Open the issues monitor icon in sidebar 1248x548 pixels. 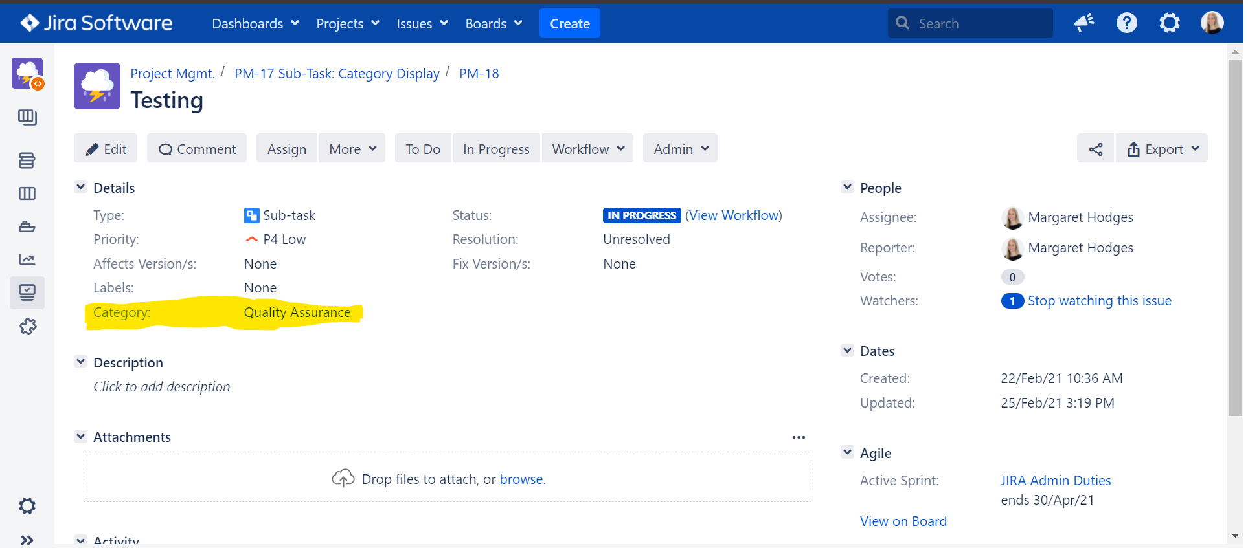point(27,292)
